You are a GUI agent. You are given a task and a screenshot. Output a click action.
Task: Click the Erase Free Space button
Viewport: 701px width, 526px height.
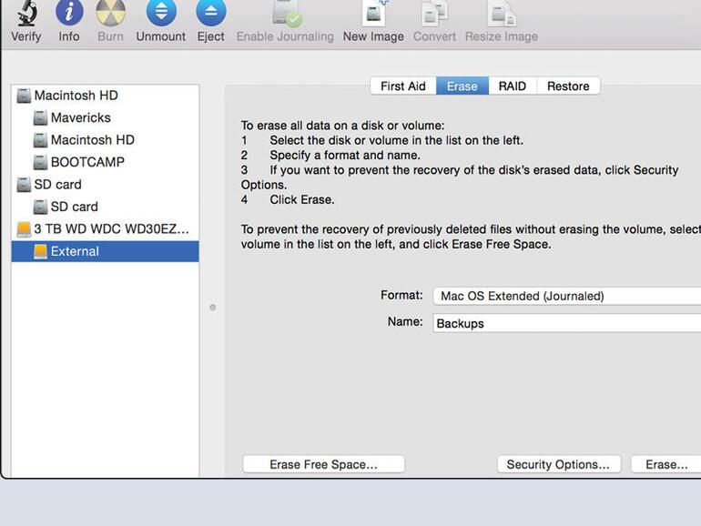(x=324, y=464)
